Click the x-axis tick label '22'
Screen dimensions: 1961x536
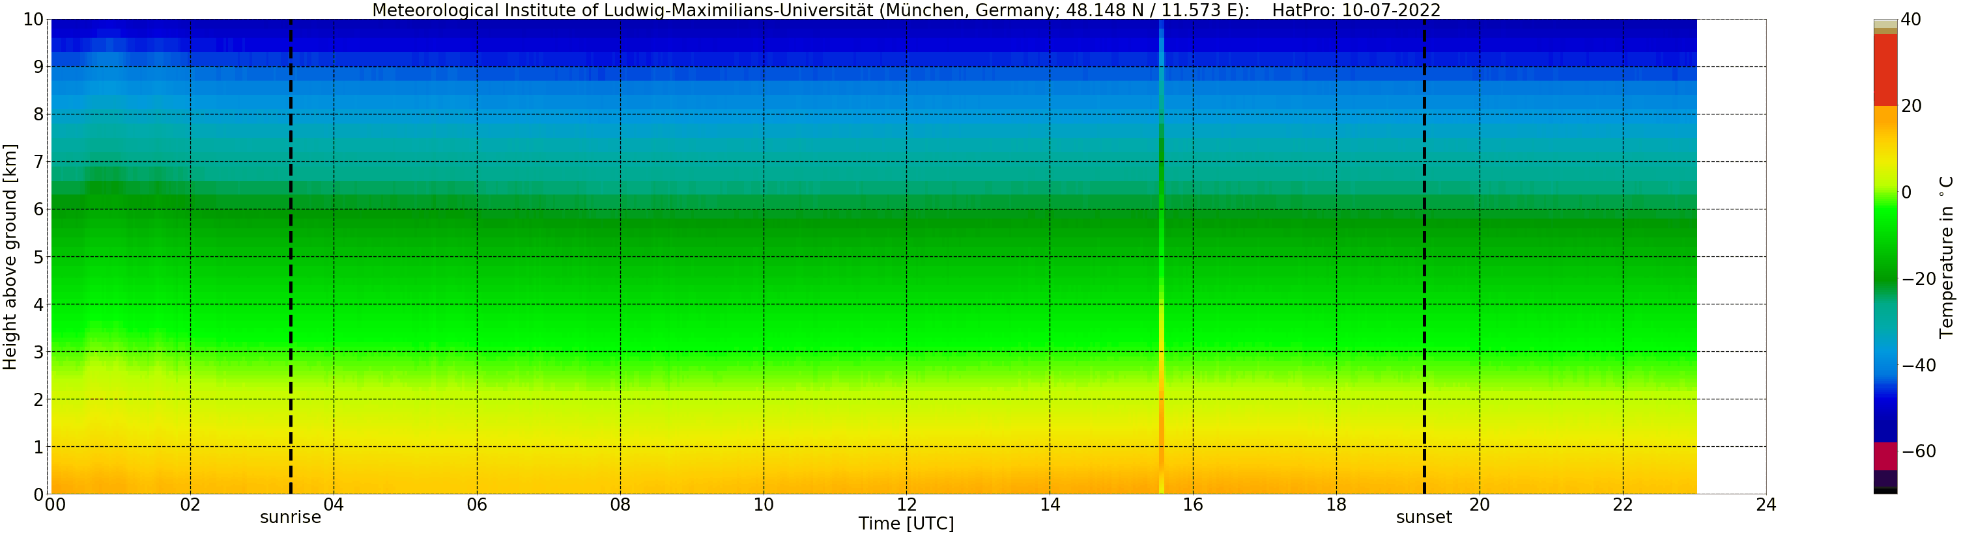[1623, 505]
